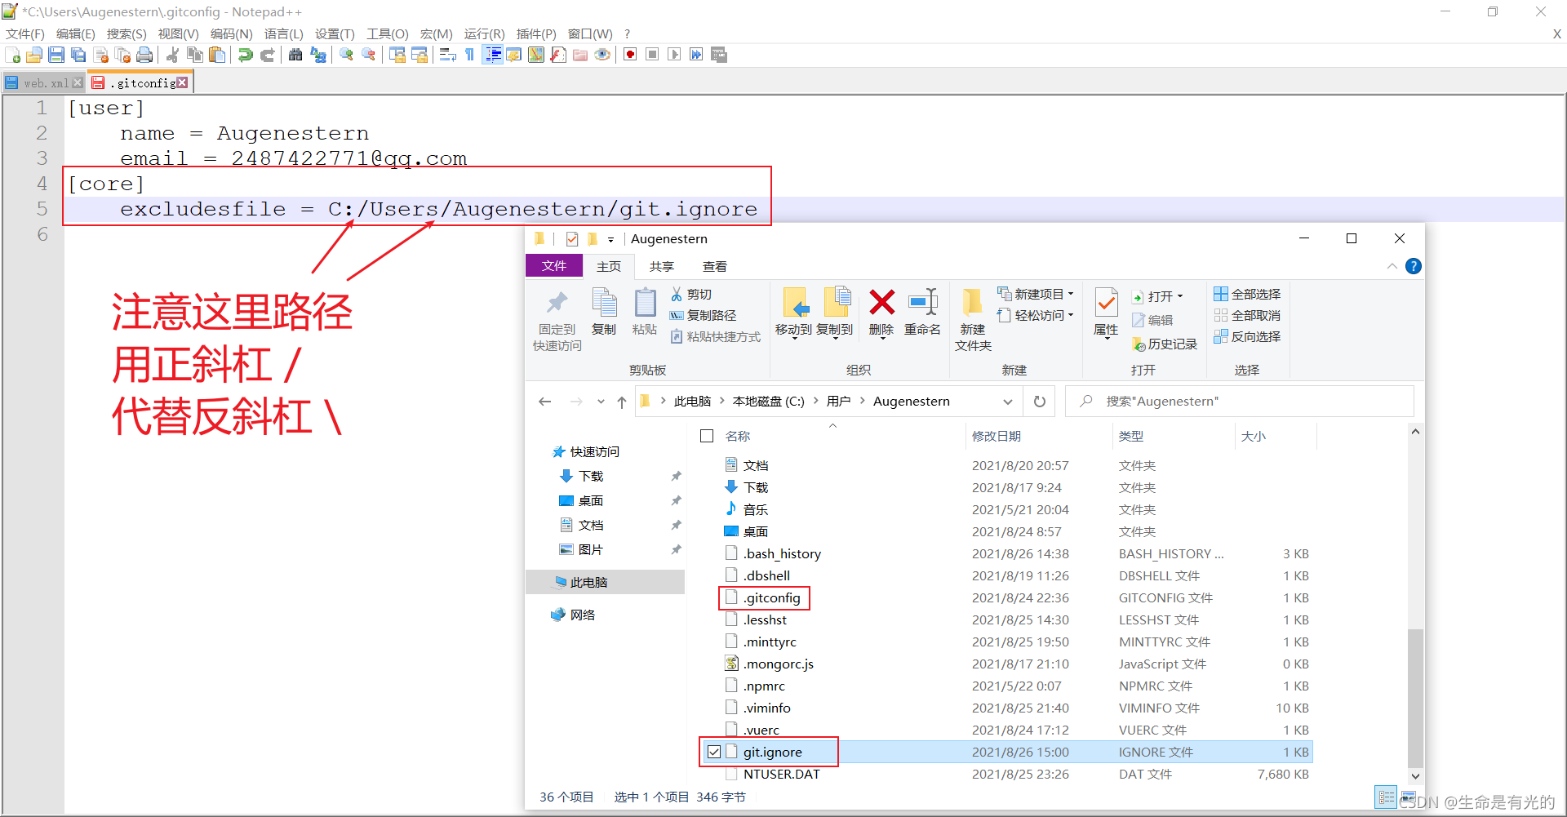Click 用户 in the address breadcrumb

coord(838,402)
